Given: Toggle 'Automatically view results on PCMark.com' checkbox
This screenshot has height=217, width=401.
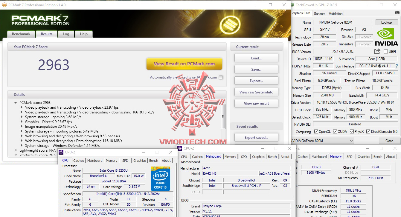Looking at the screenshot, I should coord(221,77).
